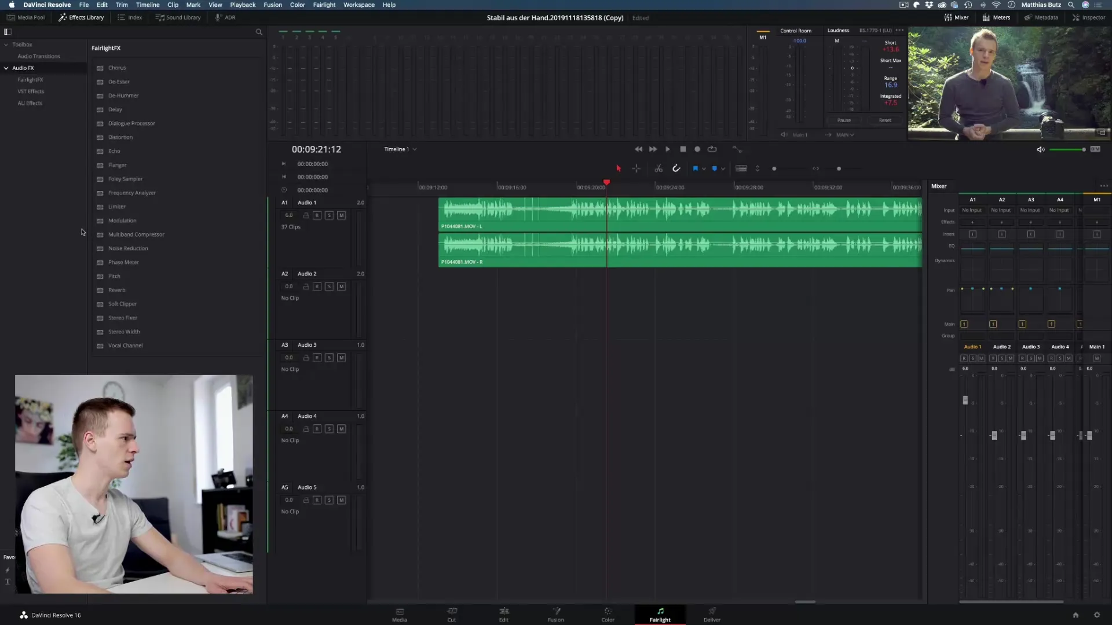Image resolution: width=1112 pixels, height=625 pixels.
Task: Click the P1044081.MOV - L audio clip
Action: 680,215
